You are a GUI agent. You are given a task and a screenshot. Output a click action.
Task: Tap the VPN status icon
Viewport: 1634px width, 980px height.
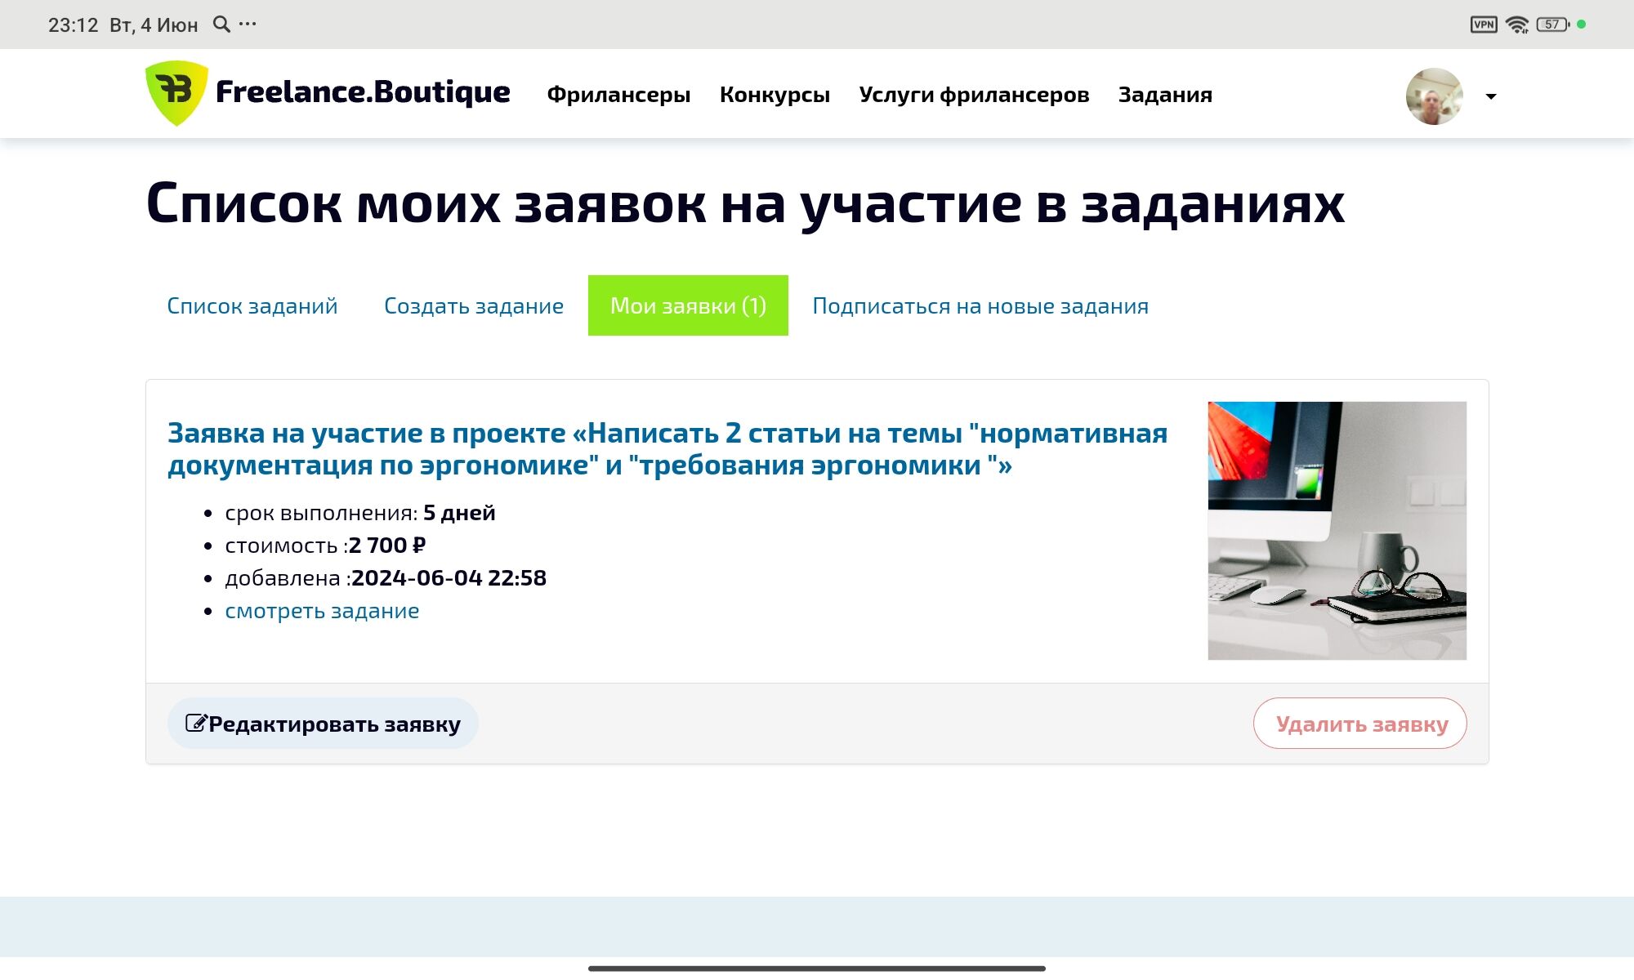coord(1484,24)
